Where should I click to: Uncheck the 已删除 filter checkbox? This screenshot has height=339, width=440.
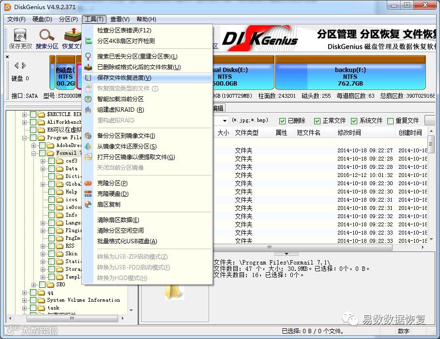point(282,121)
